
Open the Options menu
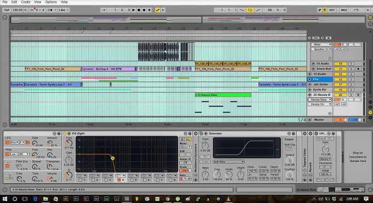pyautogui.click(x=51, y=2)
